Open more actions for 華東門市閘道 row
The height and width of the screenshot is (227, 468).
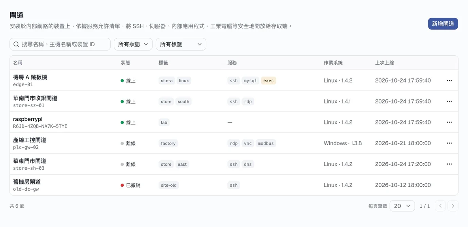pos(449,164)
